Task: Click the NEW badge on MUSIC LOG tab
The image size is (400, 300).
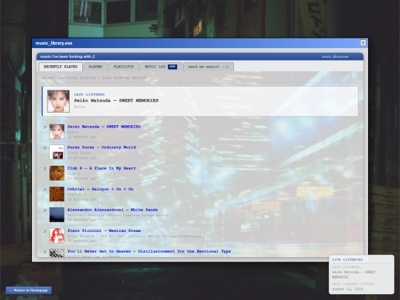Action: [x=173, y=67]
